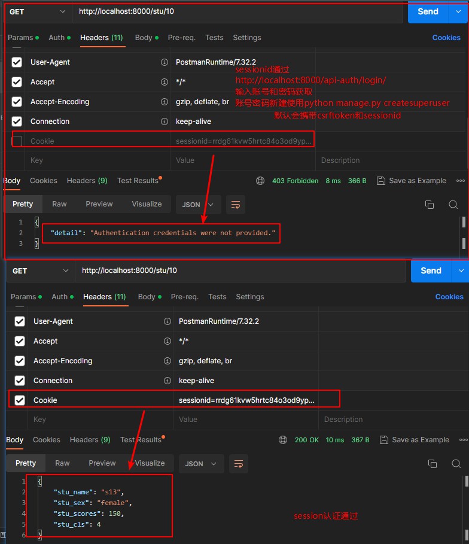Uncheck Connection header in the upper request
The image size is (469, 544).
coord(17,121)
